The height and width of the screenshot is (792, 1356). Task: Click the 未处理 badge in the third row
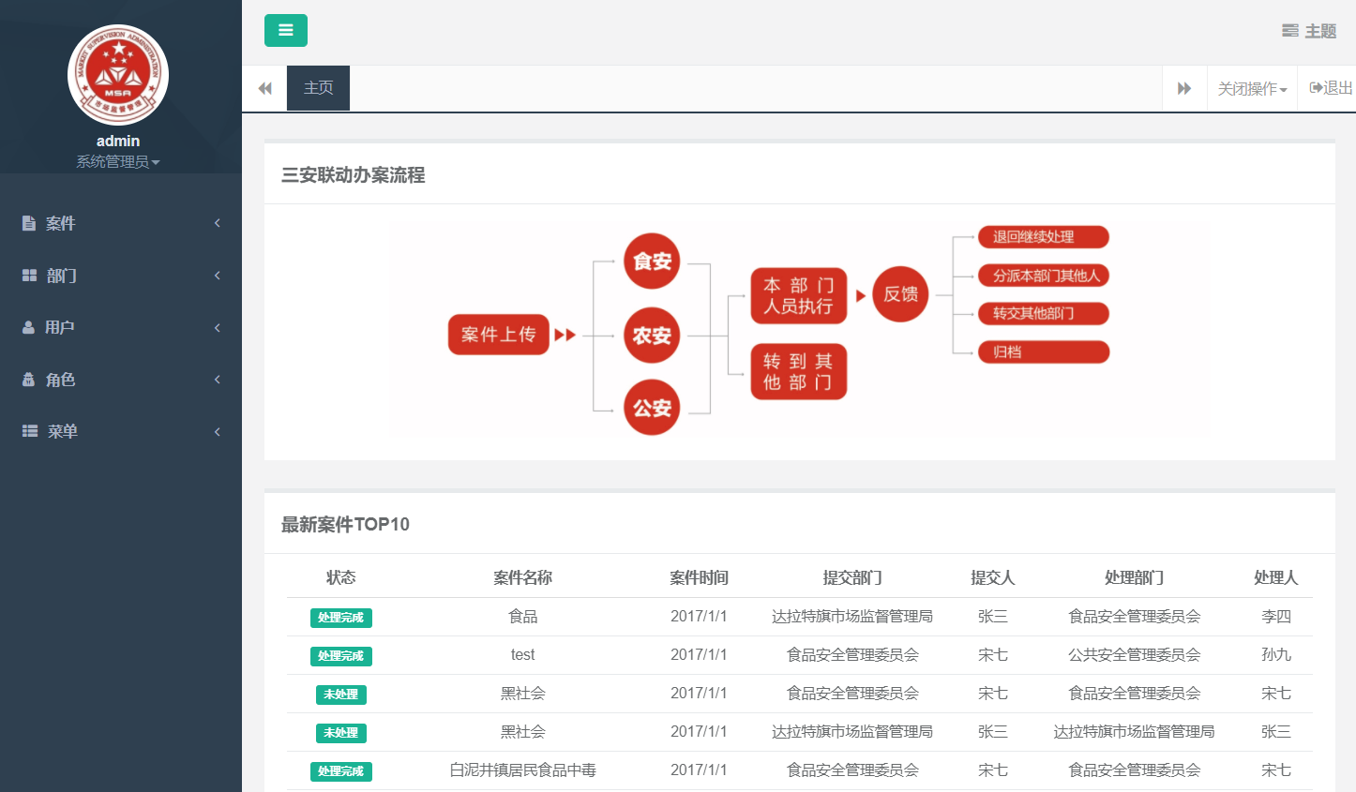tap(341, 695)
